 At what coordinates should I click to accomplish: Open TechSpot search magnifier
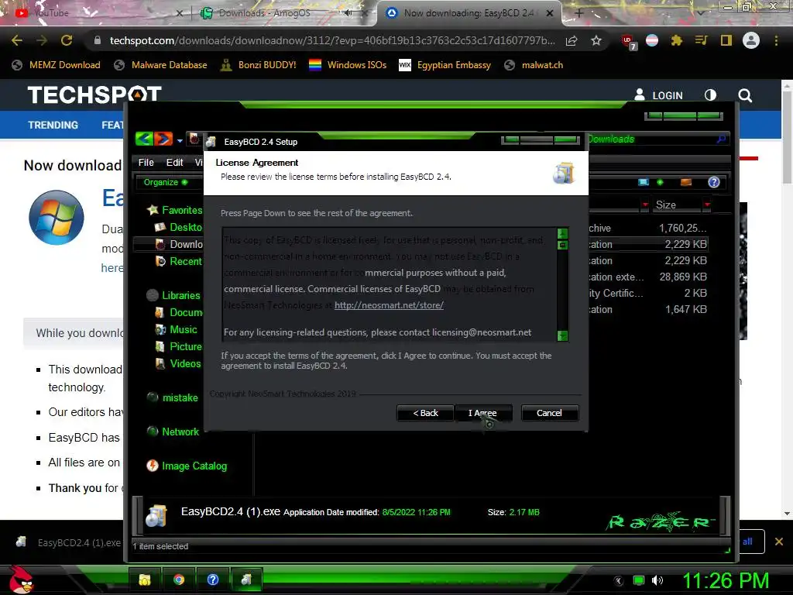coord(745,95)
